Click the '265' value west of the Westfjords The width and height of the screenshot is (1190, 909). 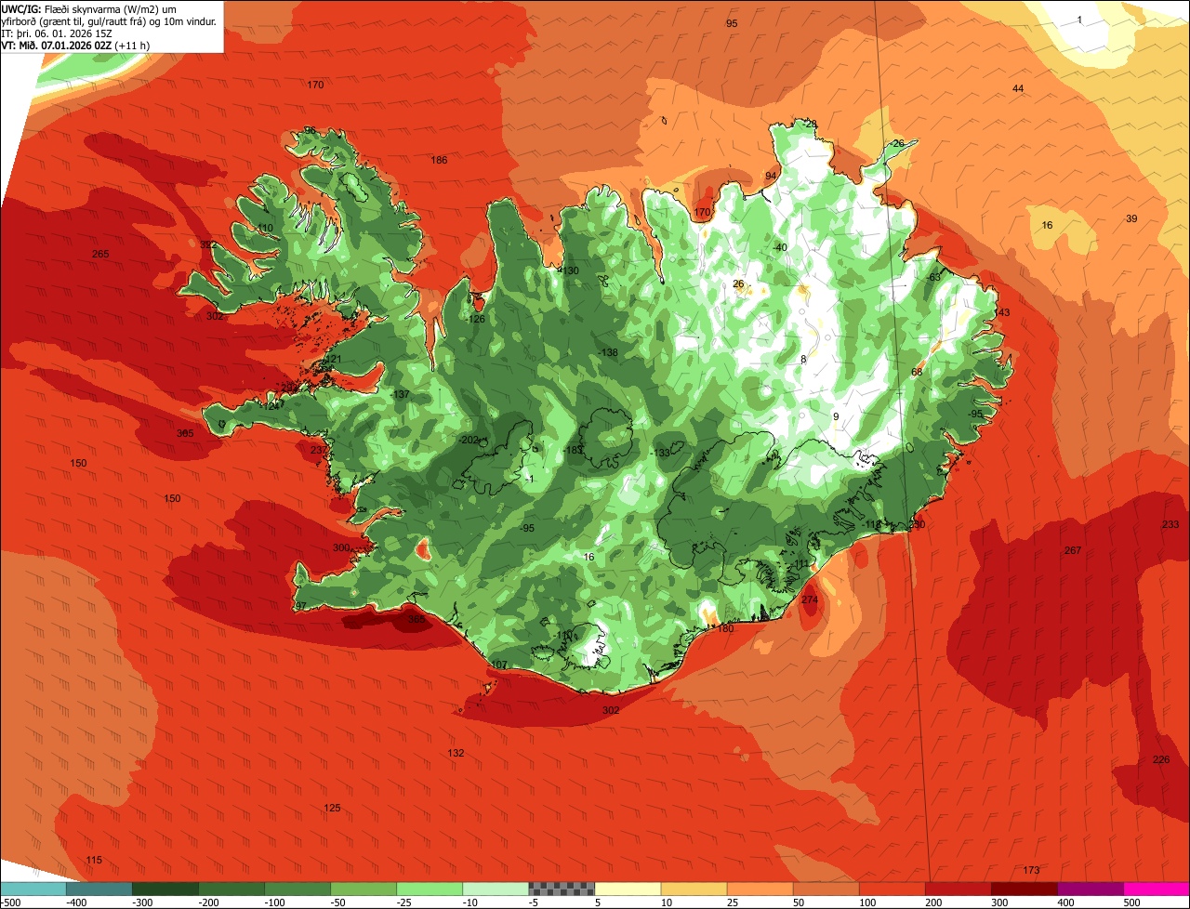point(100,254)
